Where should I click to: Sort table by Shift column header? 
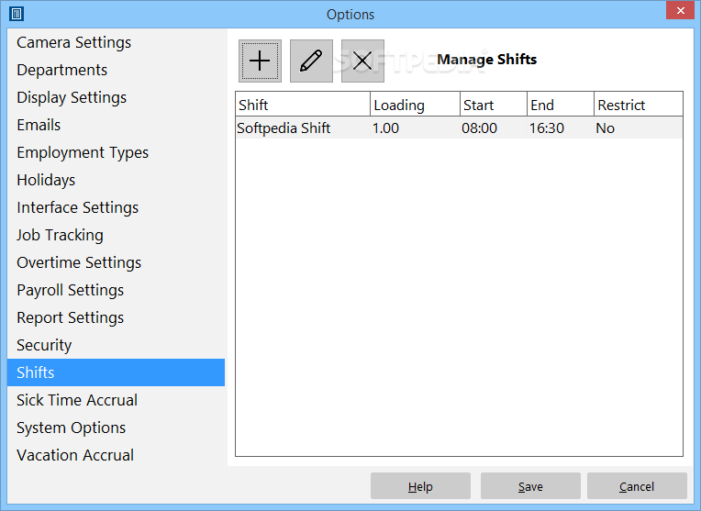[303, 105]
